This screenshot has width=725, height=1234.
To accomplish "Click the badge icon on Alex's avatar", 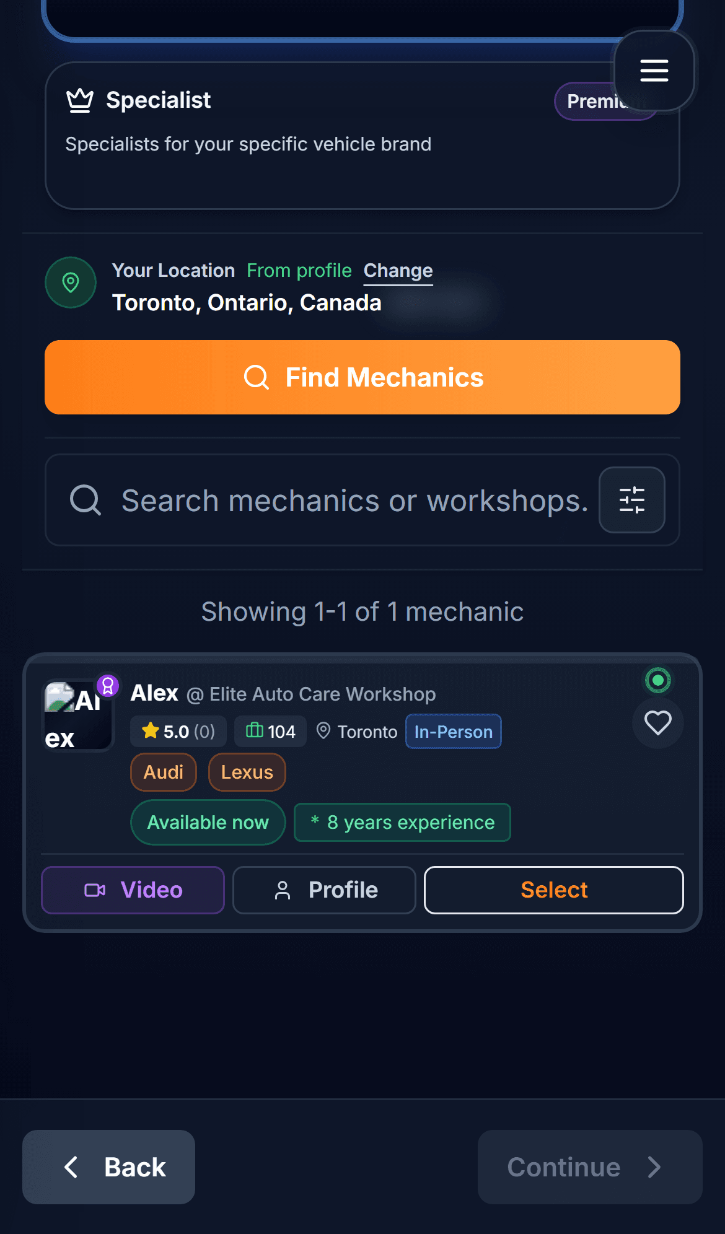I will point(107,686).
